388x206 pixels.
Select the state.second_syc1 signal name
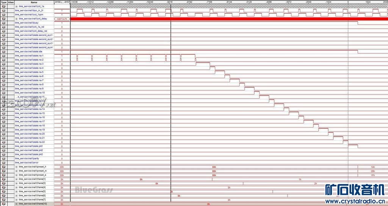tap(34, 35)
